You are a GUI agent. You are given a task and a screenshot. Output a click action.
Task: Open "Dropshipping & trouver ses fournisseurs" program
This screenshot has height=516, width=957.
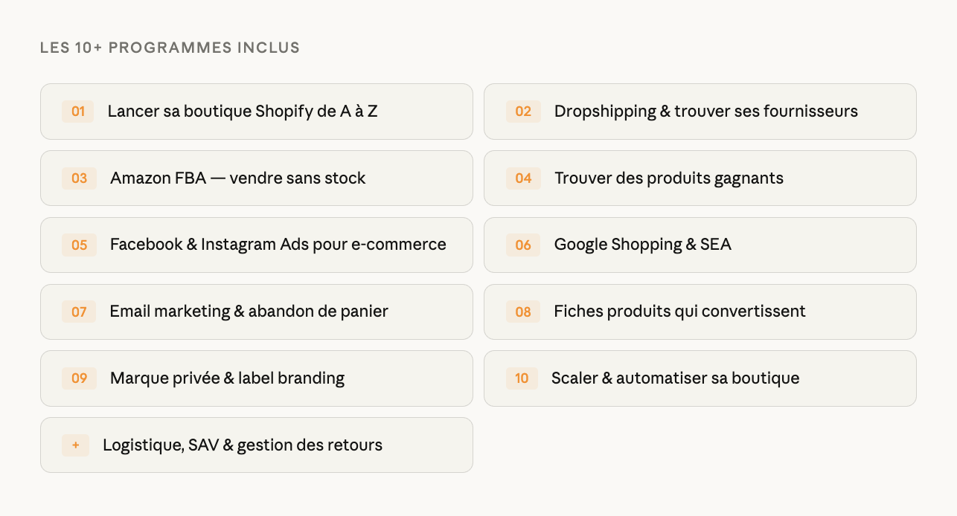point(705,112)
